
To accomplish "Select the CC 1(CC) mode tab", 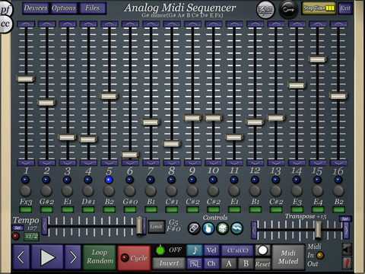I will tap(237, 250).
